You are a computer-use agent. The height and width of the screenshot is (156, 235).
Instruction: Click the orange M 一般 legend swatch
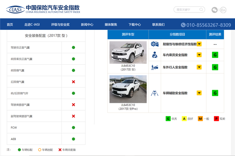(200, 119)
